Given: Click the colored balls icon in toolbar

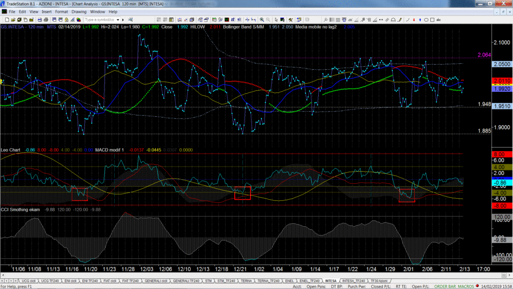Looking at the screenshot, I should [79, 20].
